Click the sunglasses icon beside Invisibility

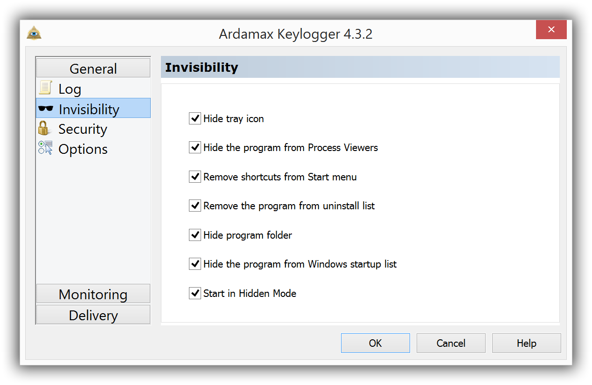coord(46,109)
